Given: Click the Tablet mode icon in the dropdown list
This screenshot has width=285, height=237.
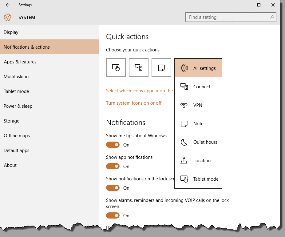Looking at the screenshot, I should coord(184,179).
